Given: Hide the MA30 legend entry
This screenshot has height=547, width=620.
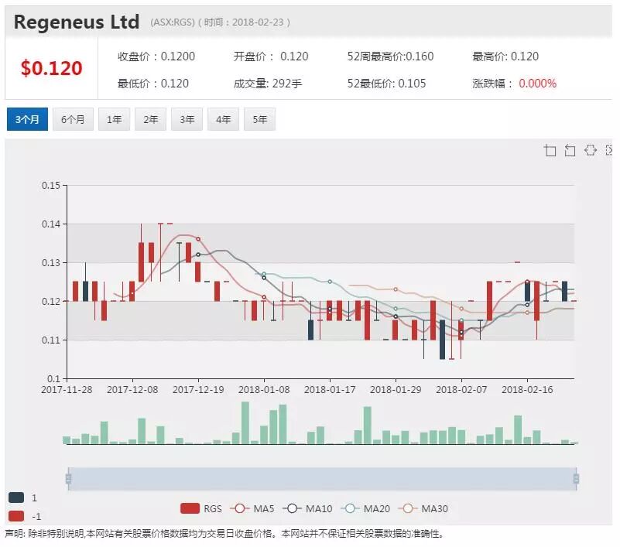Looking at the screenshot, I should pos(423,508).
